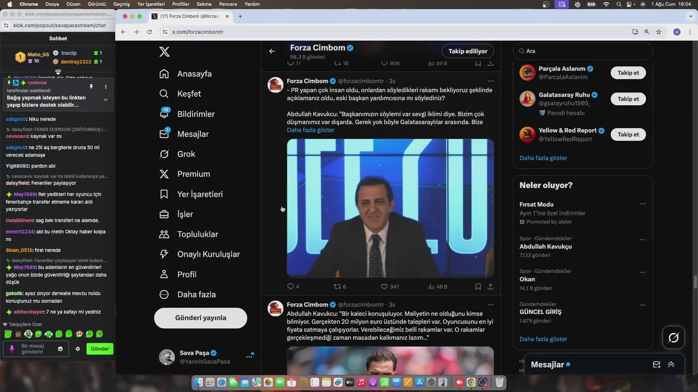Open Anasayfa in the X sidebar

185,73
